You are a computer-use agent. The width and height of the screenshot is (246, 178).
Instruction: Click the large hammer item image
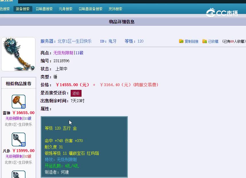pos(18,54)
